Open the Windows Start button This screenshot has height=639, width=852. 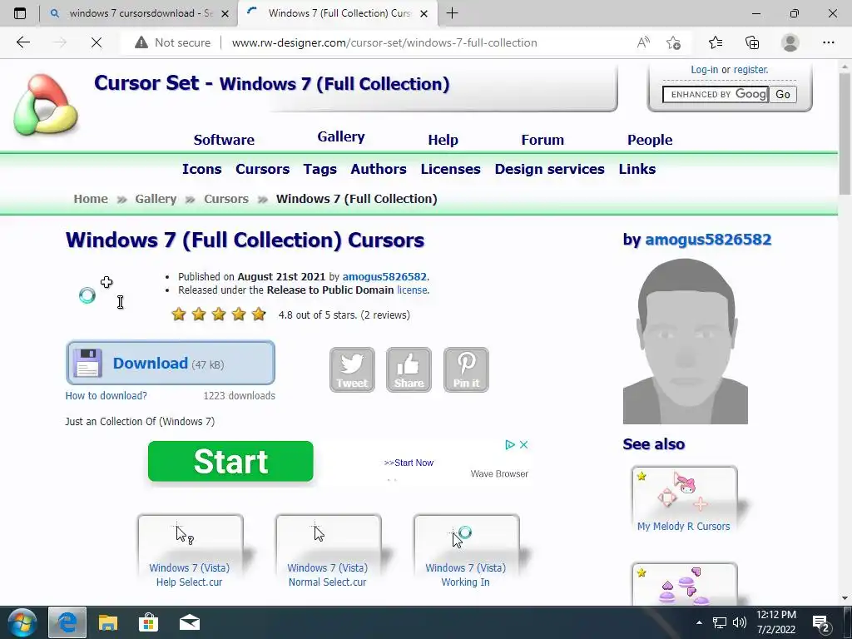click(x=22, y=622)
